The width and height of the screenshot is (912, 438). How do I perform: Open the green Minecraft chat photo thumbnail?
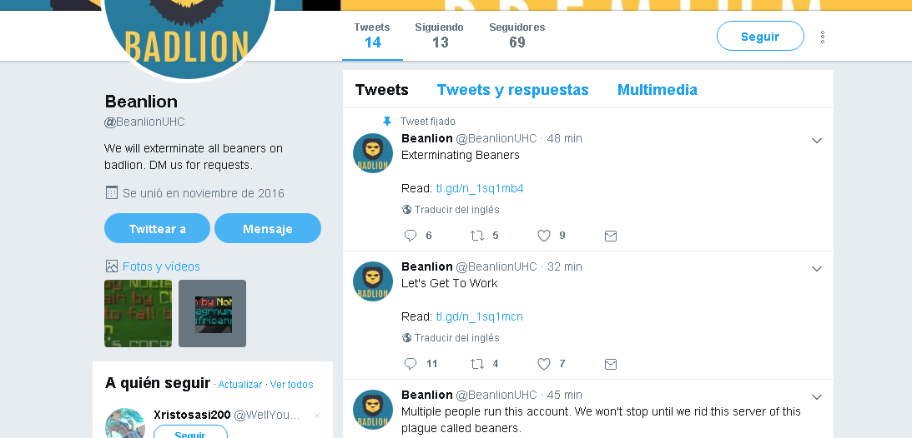point(138,313)
